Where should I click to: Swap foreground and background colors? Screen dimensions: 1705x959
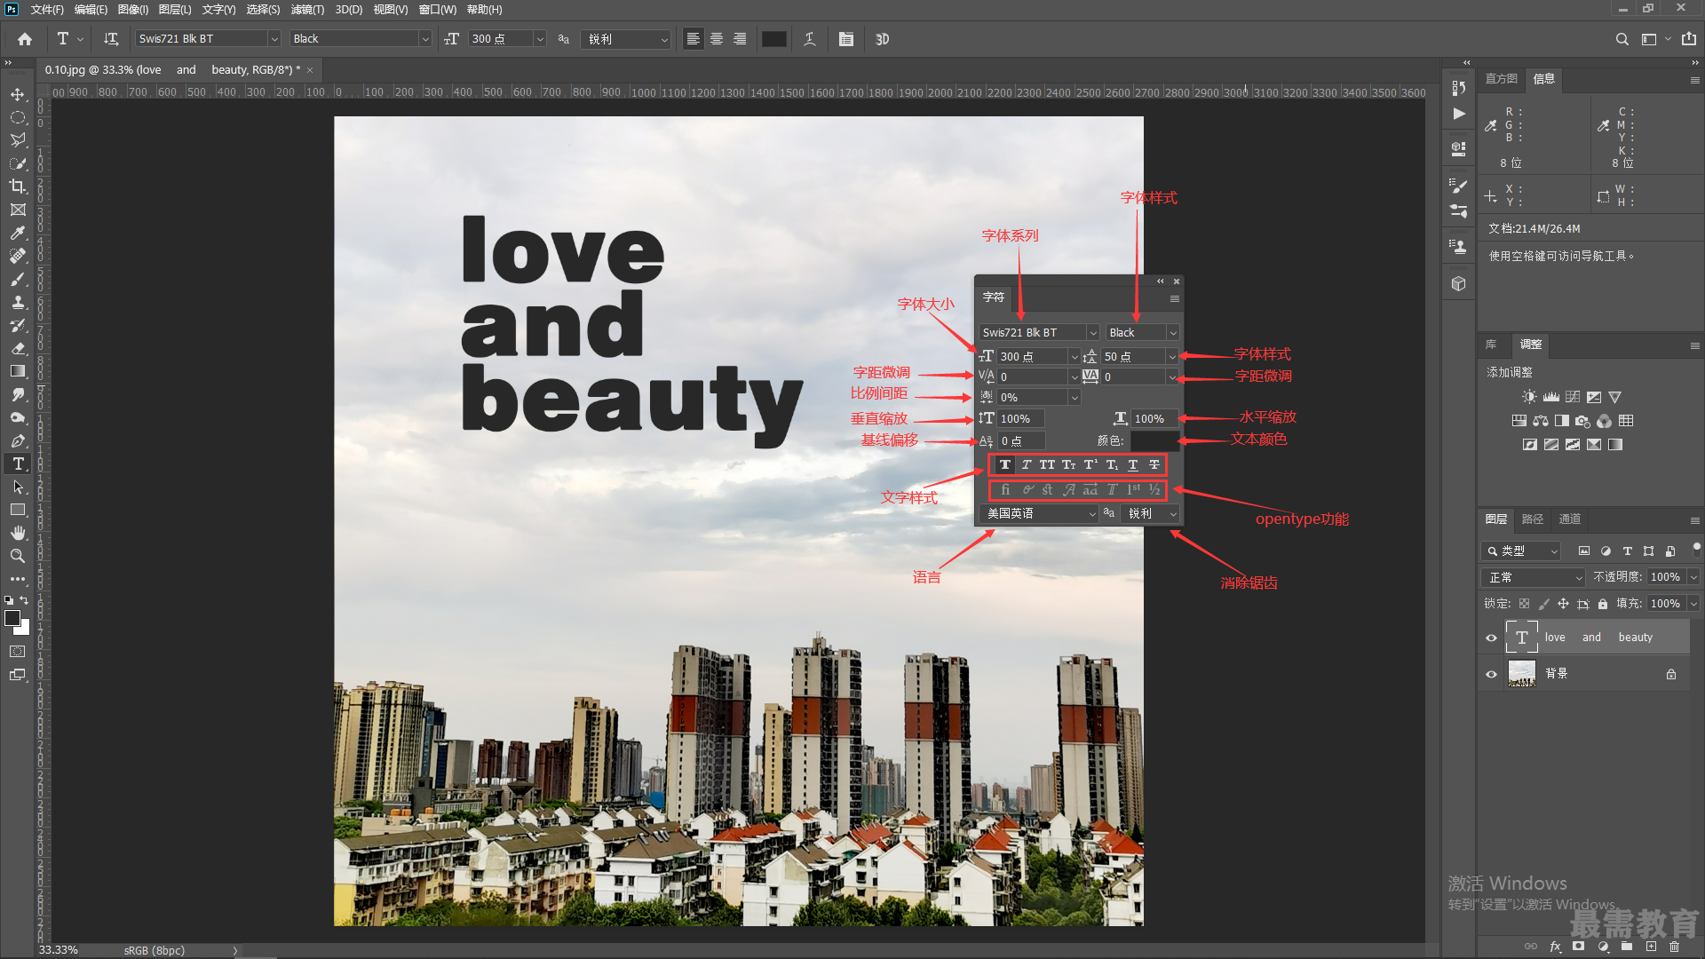point(25,600)
